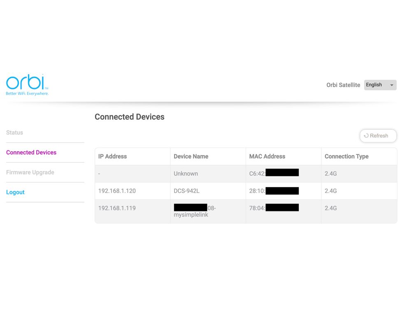The height and width of the screenshot is (318, 411).
Task: Click the Connected Devices page heading
Action: point(130,117)
